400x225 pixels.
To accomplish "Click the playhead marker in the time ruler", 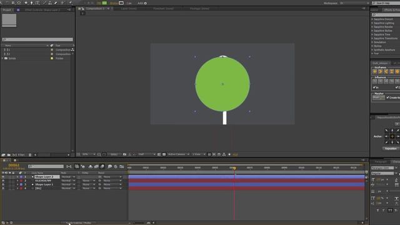I will (x=234, y=168).
